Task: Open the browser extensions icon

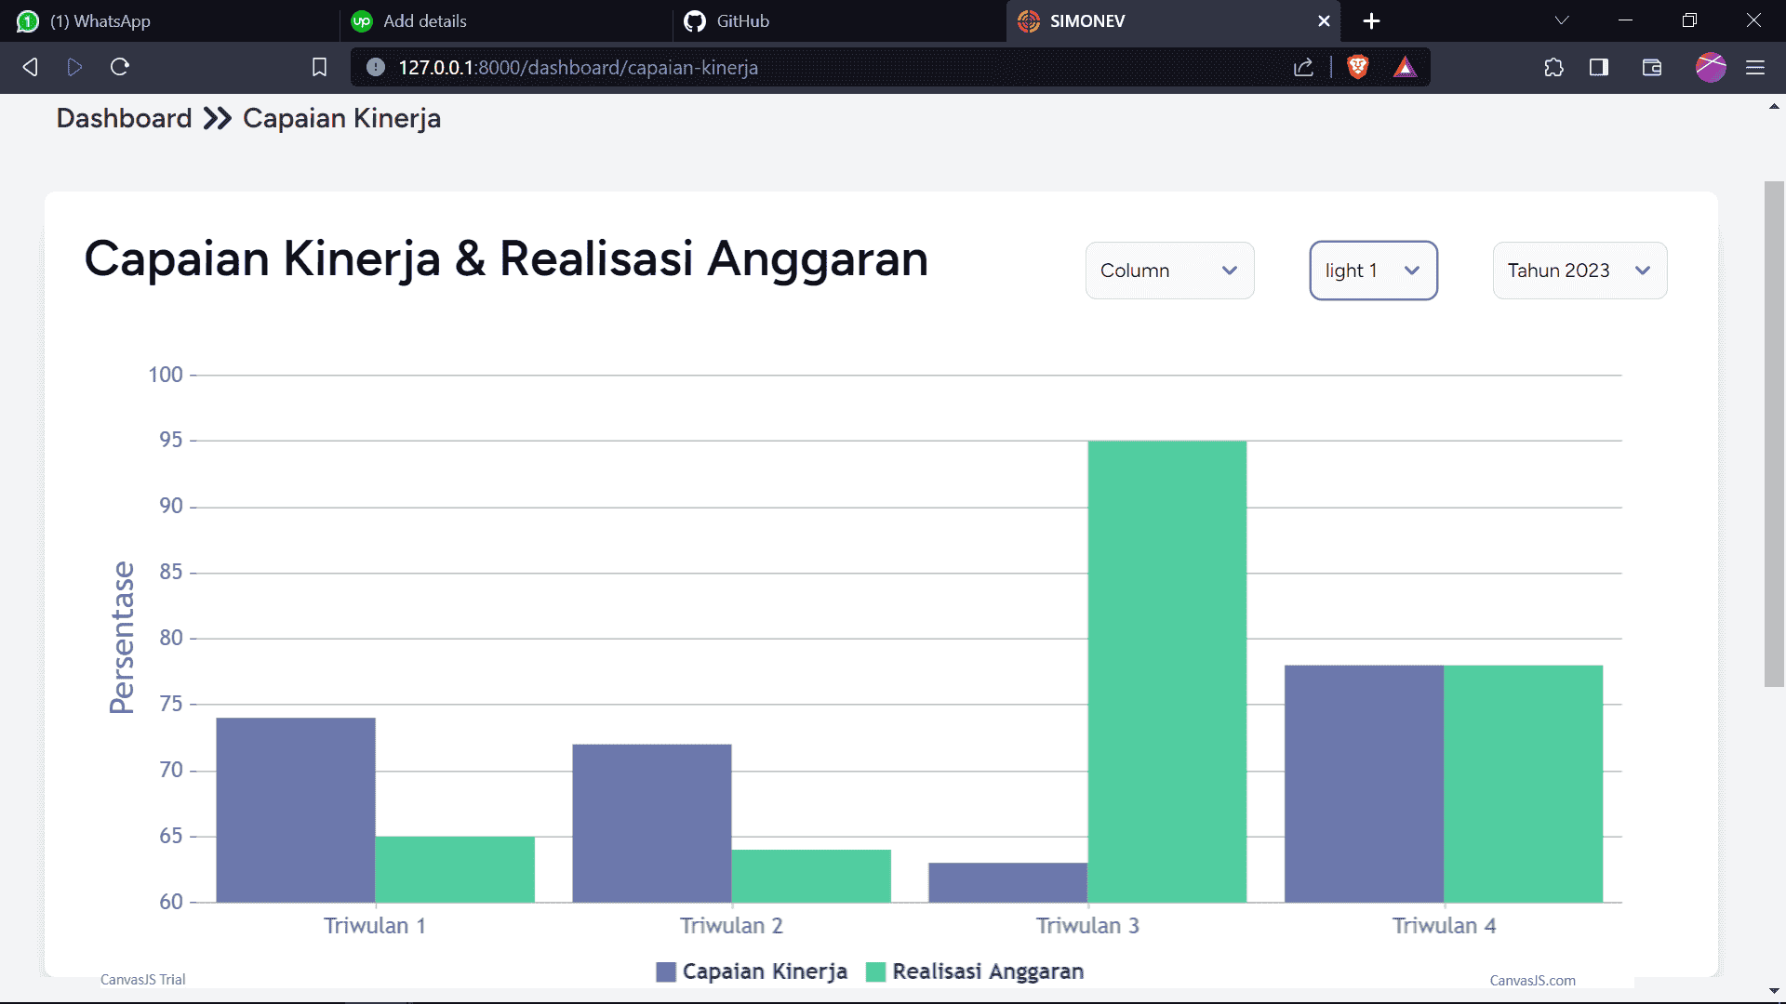Action: coord(1554,67)
